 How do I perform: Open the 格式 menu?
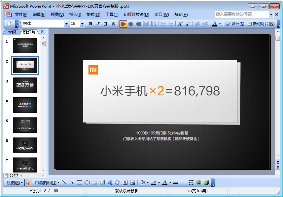(x=93, y=15)
